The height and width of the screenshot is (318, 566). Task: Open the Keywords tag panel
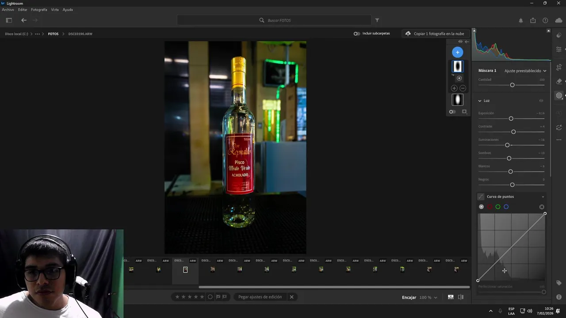[559, 283]
